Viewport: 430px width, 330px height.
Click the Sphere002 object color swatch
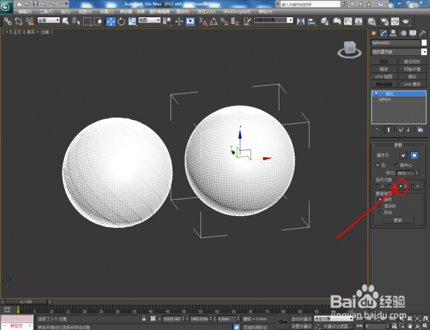(424, 42)
